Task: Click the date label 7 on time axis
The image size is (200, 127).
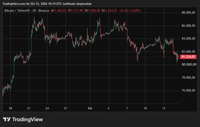Action: tap(127, 108)
